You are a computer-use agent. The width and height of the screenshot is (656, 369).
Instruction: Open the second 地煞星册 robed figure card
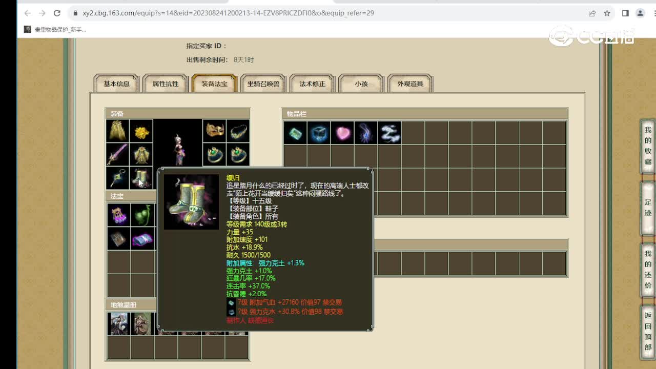142,324
